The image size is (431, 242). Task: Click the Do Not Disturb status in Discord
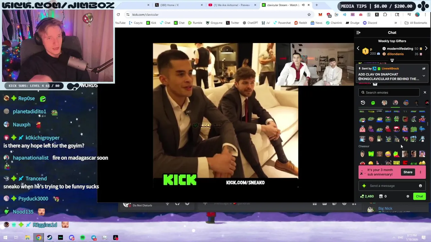pyautogui.click(x=142, y=205)
